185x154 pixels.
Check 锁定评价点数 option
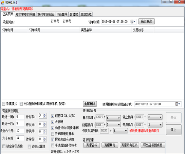point(4,146)
